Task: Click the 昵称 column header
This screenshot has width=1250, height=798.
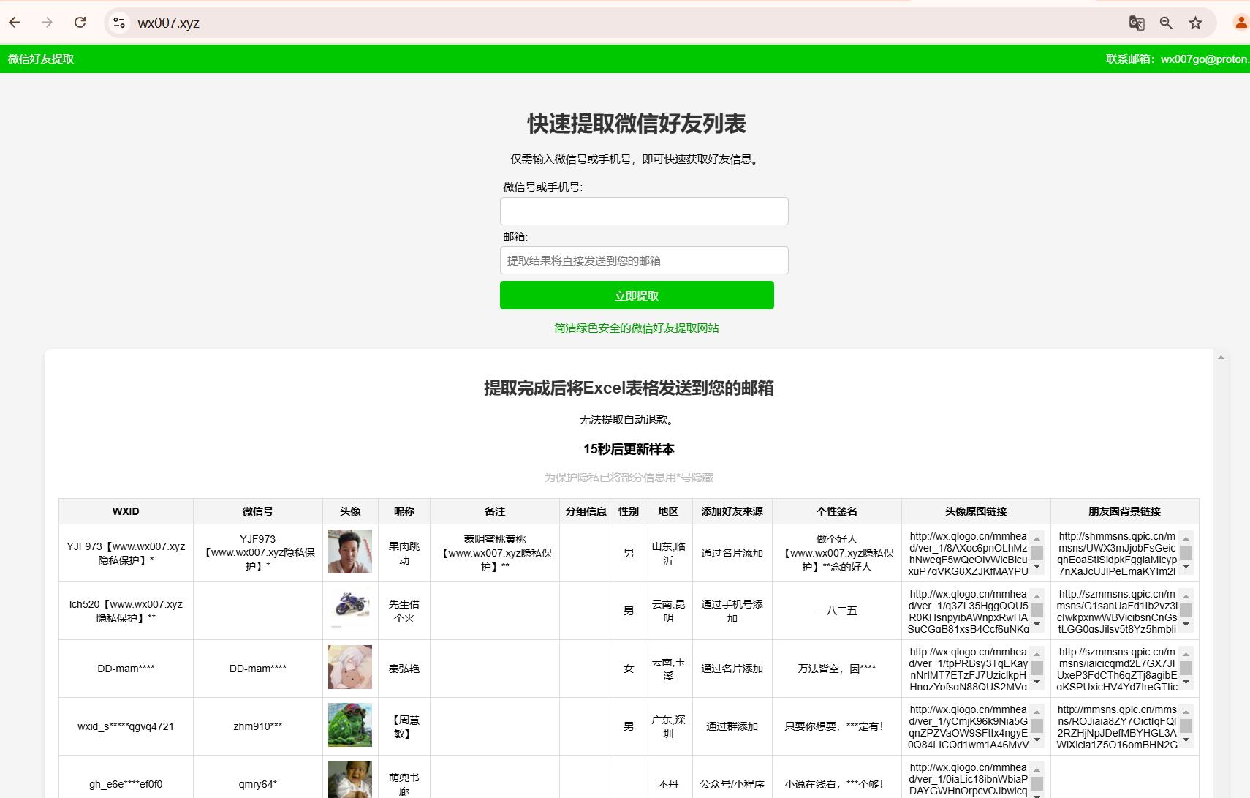Action: (x=404, y=511)
